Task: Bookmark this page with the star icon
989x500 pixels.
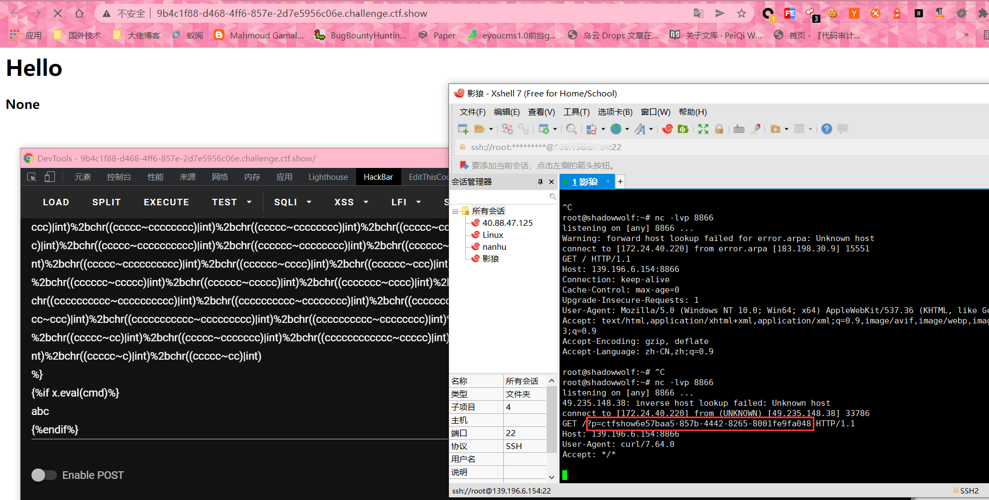Action: pyautogui.click(x=742, y=14)
